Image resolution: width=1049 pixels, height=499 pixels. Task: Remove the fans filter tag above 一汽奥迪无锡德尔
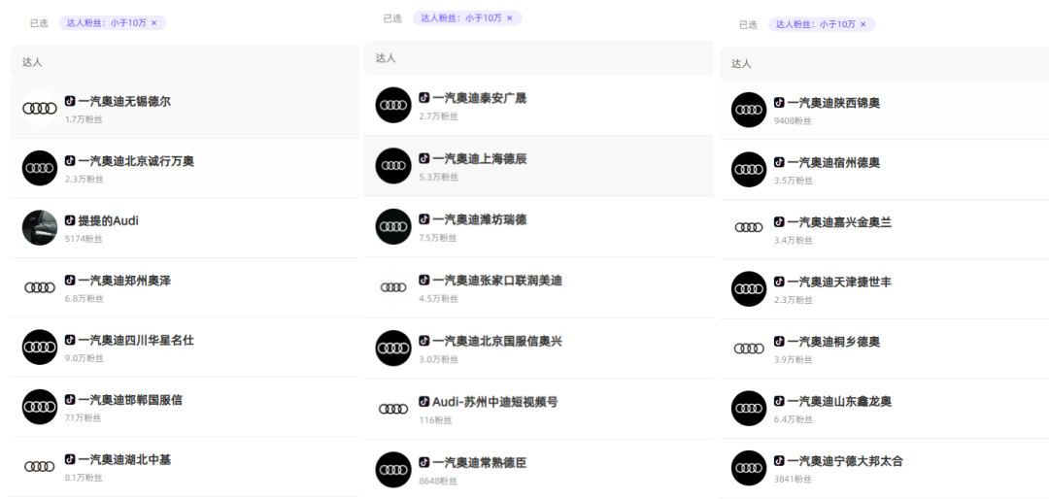pyautogui.click(x=153, y=22)
